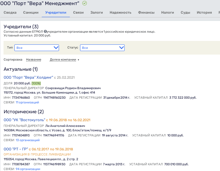Open the Тип filter dropdown
Viewport: 220px width, 171px height.
37,48
